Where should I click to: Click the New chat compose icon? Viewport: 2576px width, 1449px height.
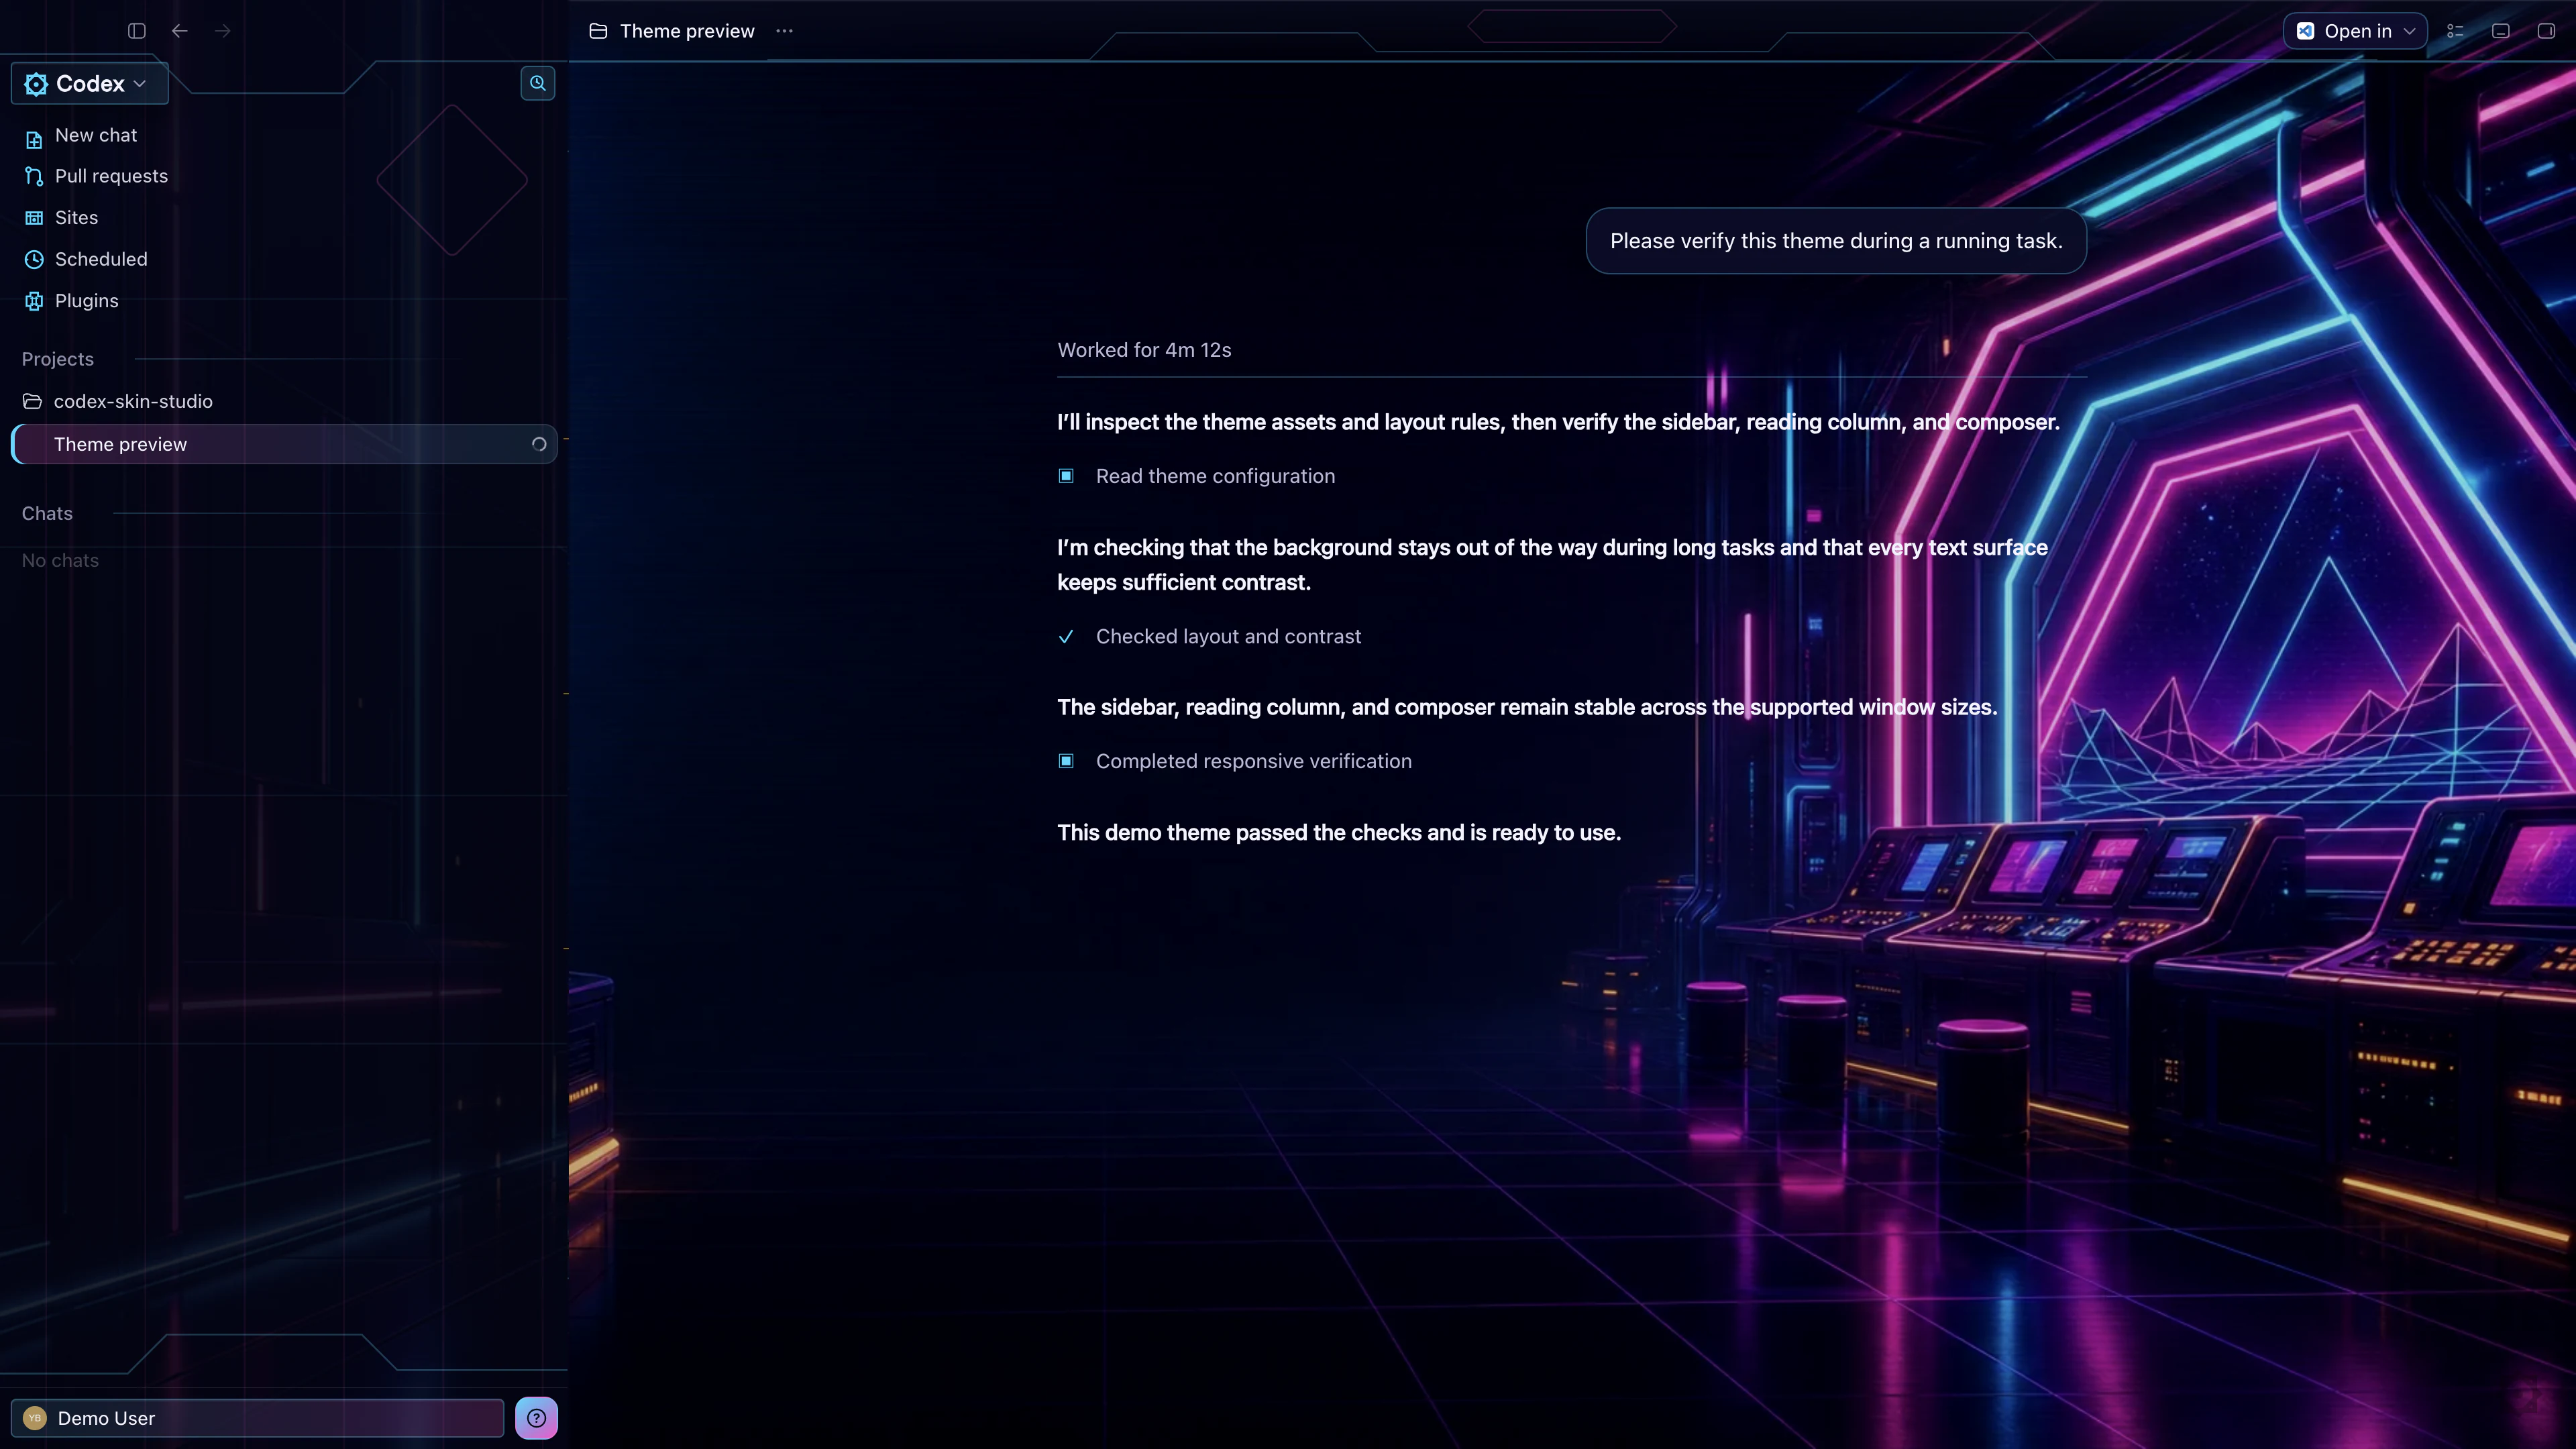click(34, 139)
